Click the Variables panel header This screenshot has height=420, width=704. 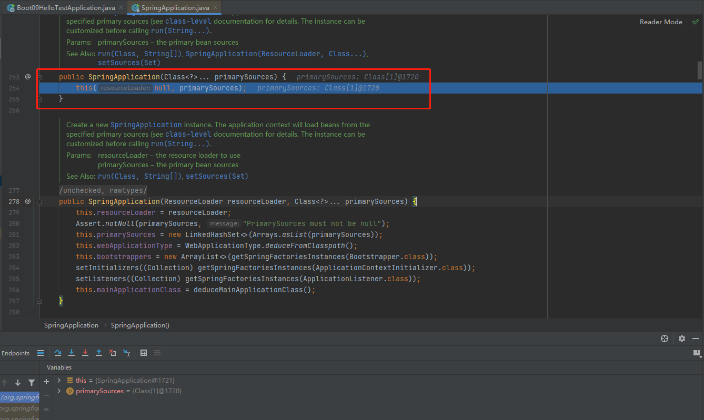(59, 367)
